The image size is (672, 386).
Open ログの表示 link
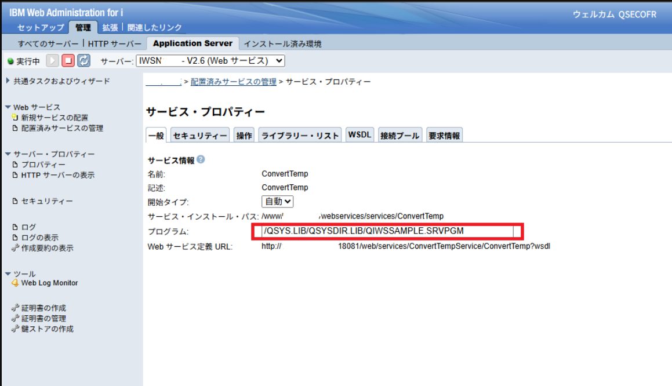[x=40, y=237]
